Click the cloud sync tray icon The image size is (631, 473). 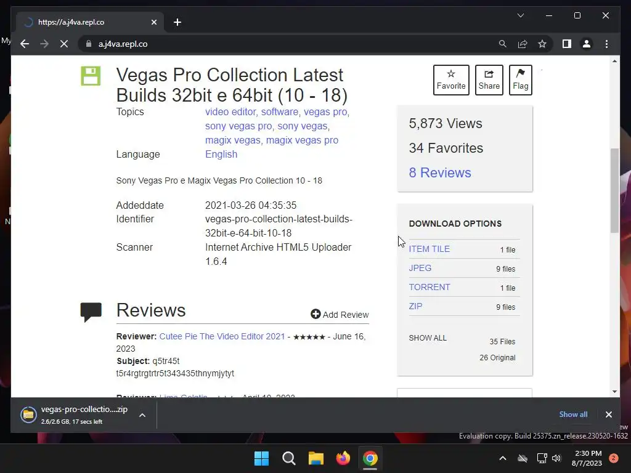[523, 458]
